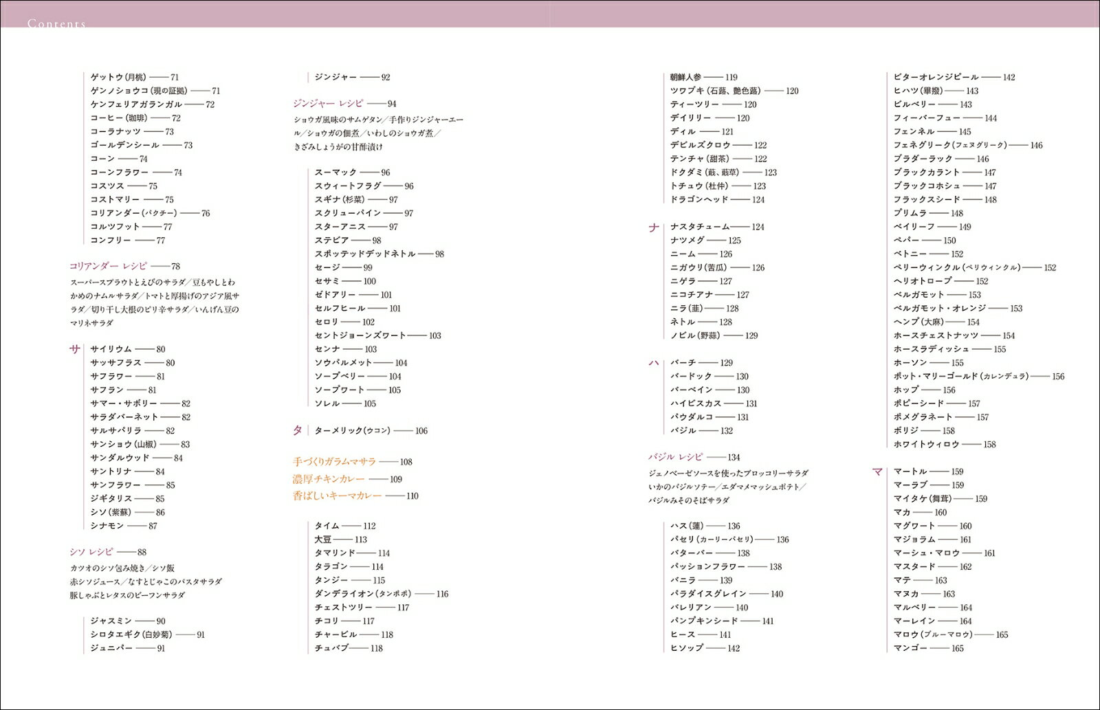Open the ジンジャー レシピ heading
This screenshot has height=710, width=1100.
coord(328,104)
